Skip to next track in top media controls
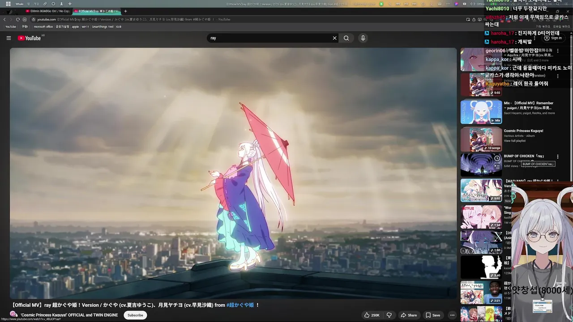 [x=415, y=4]
